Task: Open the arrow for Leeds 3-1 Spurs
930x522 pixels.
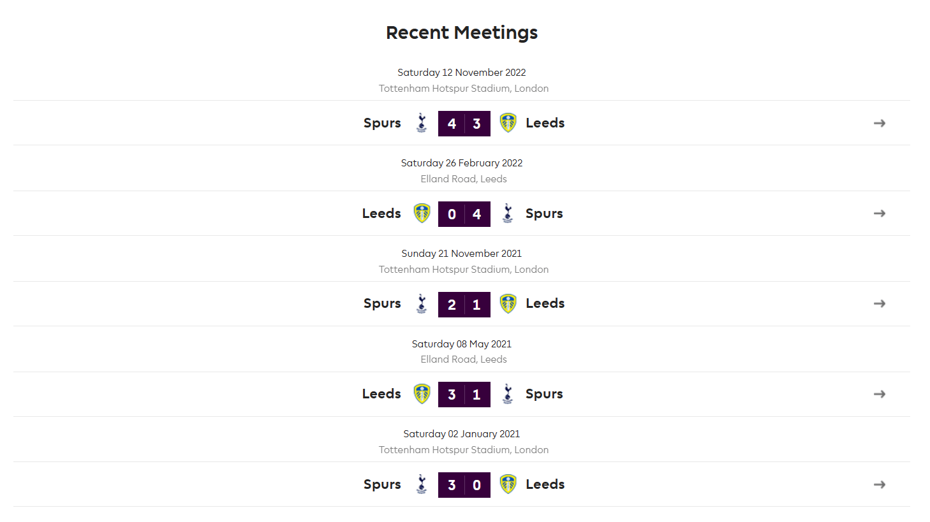Action: [879, 394]
